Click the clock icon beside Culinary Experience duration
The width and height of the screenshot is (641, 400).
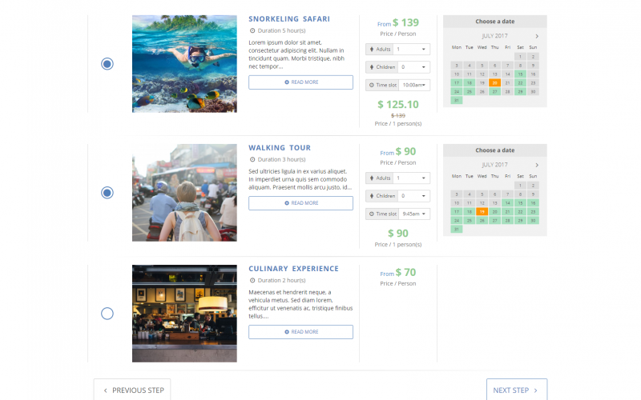[x=252, y=281]
